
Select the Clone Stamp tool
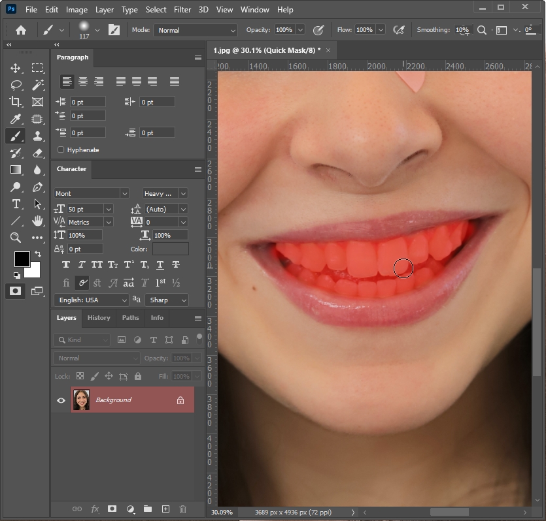(38, 136)
